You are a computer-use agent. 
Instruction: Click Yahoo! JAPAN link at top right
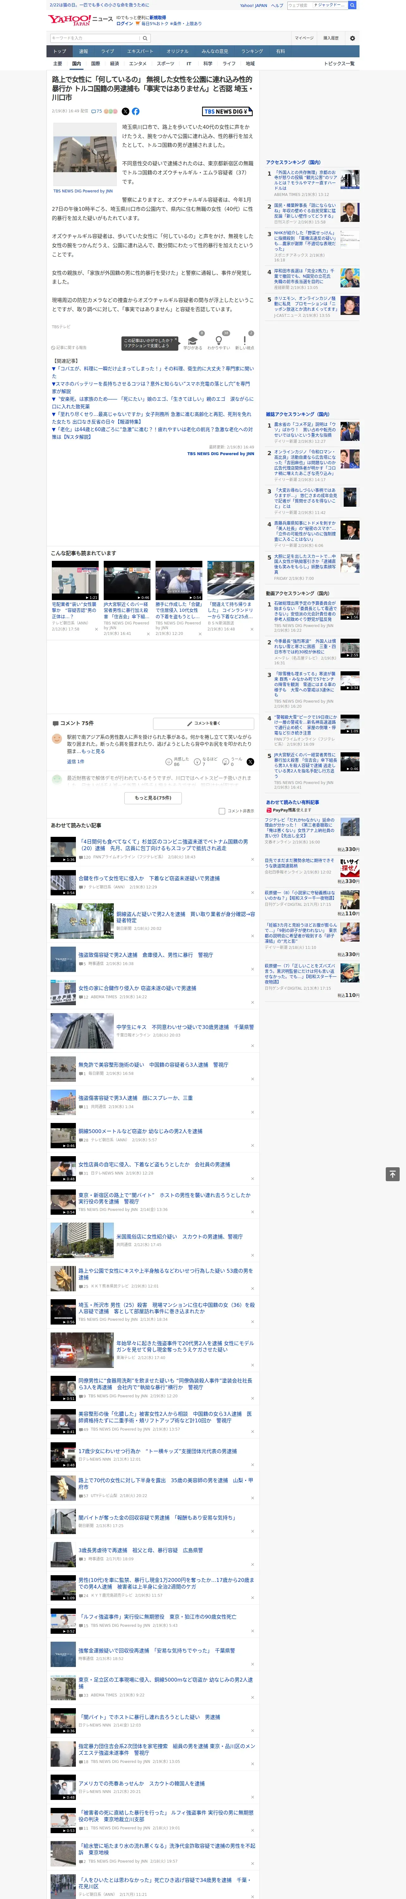point(254,5)
